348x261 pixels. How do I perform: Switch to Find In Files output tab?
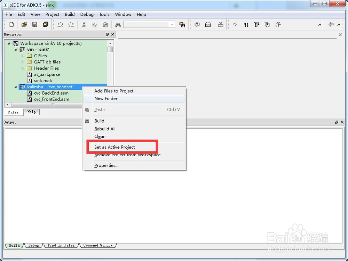(61, 245)
